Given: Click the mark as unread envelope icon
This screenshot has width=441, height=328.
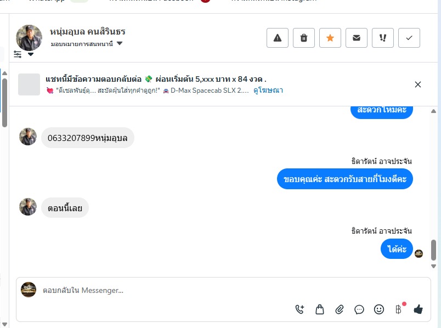Looking at the screenshot, I should pyautogui.click(x=357, y=38).
